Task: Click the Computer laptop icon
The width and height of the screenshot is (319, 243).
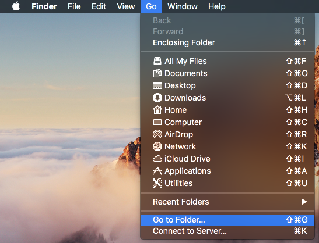Action: pyautogui.click(x=157, y=122)
